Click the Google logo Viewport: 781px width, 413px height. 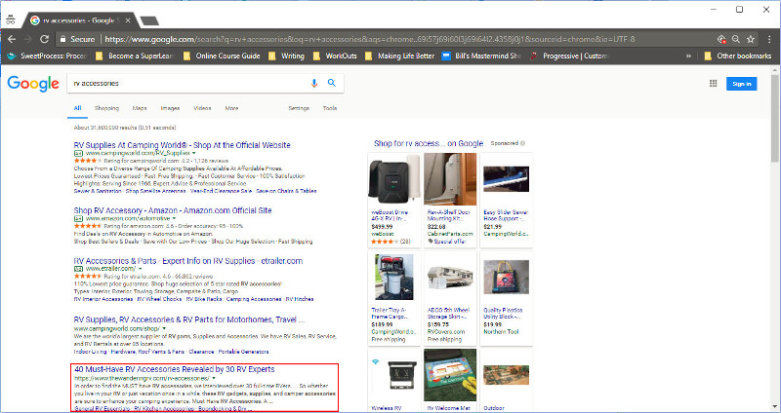[x=33, y=84]
